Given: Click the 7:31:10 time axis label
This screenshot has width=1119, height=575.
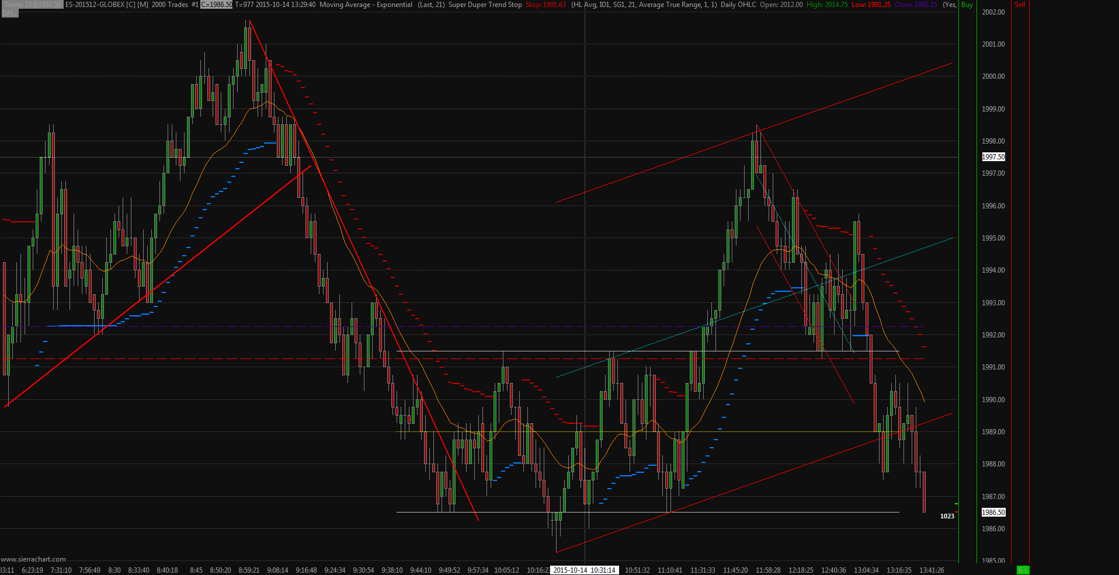Looking at the screenshot, I should point(61,570).
